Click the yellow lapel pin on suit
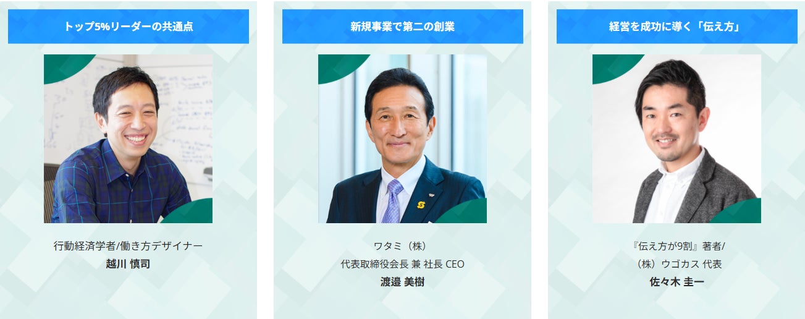The image size is (805, 319). (x=421, y=205)
